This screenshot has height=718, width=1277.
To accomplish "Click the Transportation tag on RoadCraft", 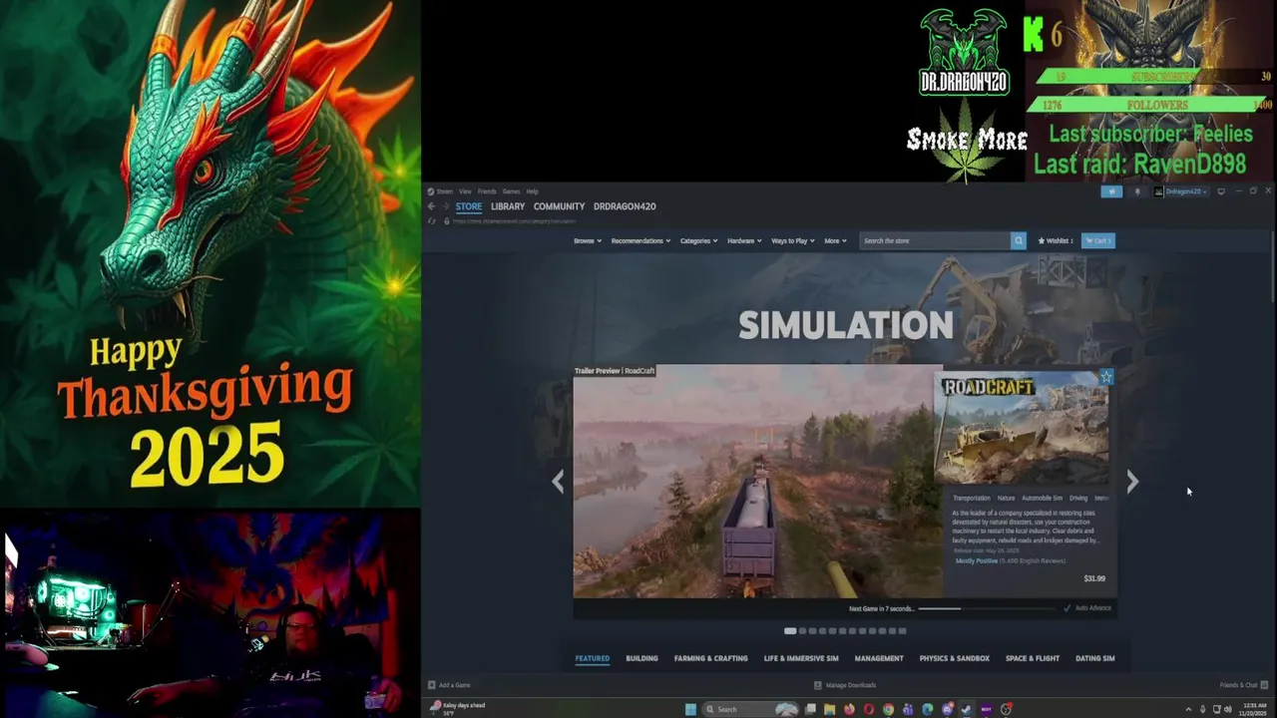I will click(971, 498).
